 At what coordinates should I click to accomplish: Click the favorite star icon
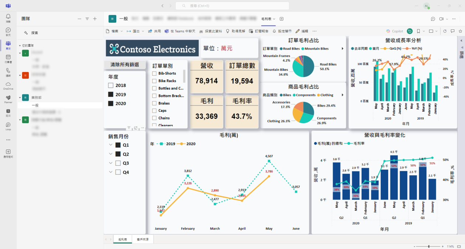point(460,31)
